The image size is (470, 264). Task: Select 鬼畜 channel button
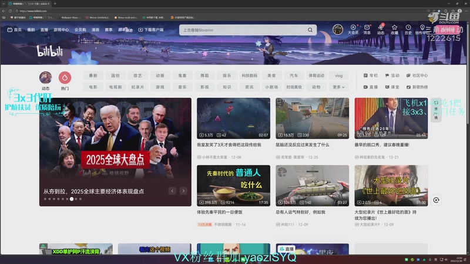coord(182,76)
